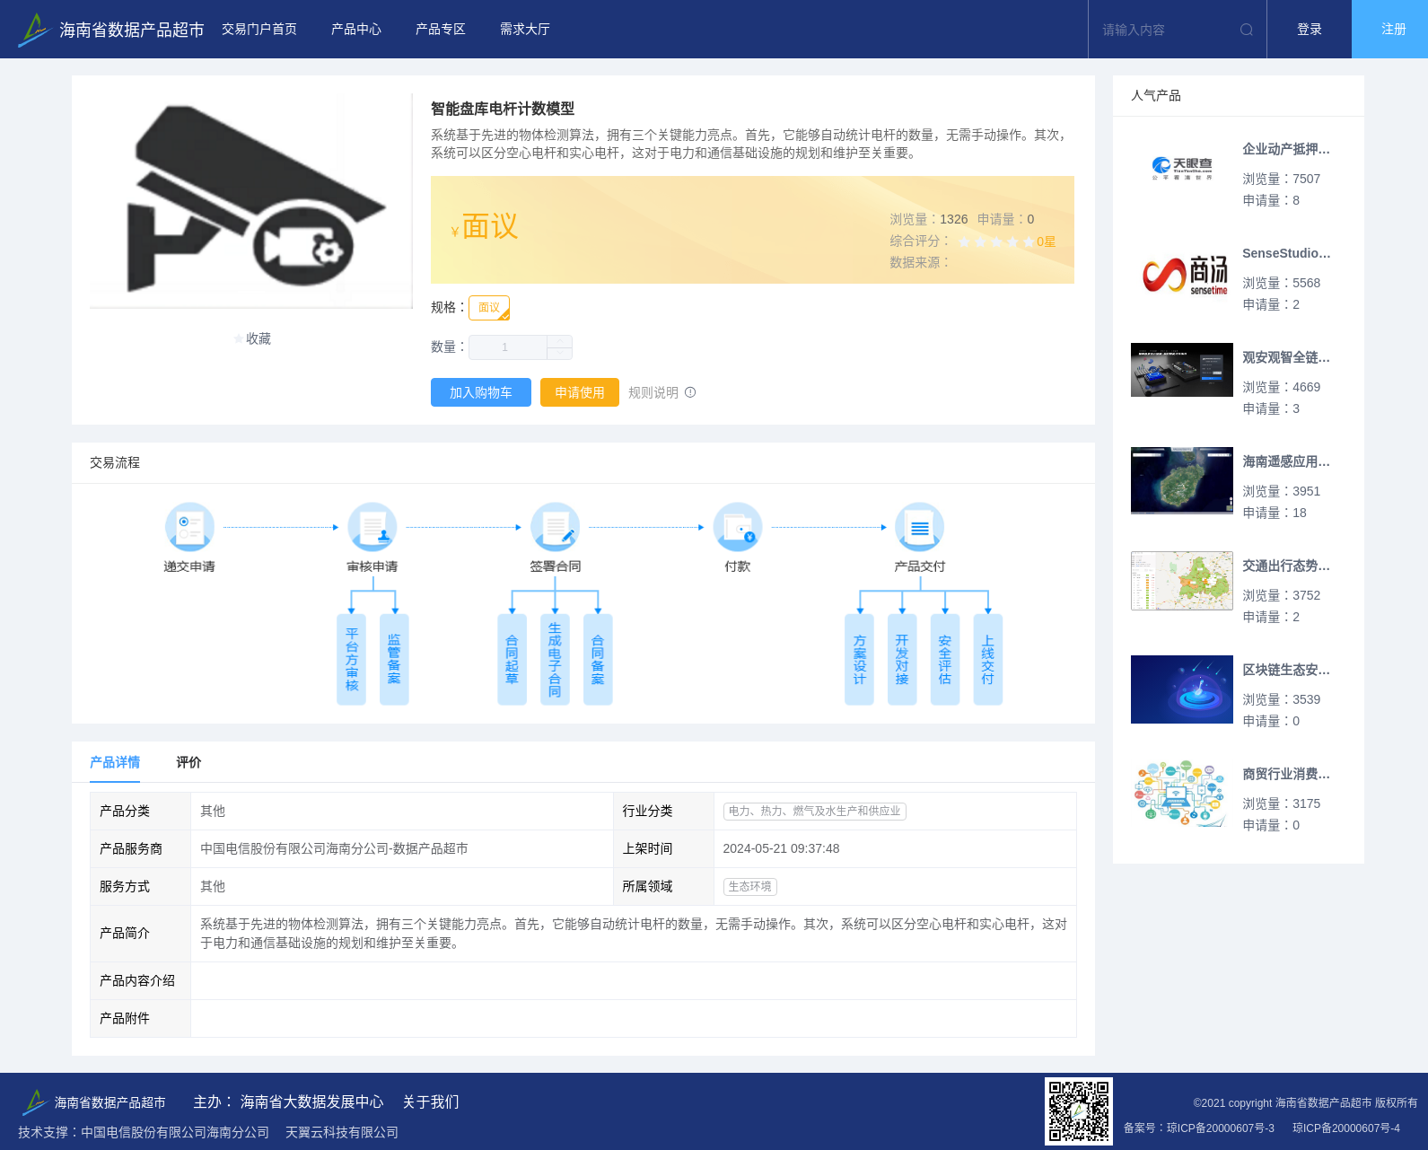Click the 上线交付 sub-step box
The width and height of the screenshot is (1428, 1150).
988,660
